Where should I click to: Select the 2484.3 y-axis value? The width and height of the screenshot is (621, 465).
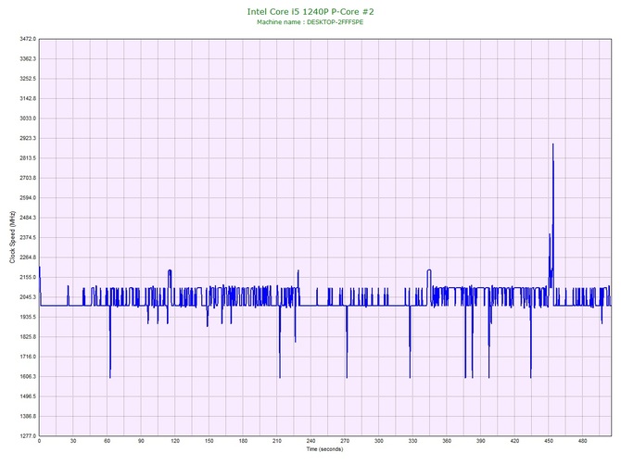click(28, 218)
